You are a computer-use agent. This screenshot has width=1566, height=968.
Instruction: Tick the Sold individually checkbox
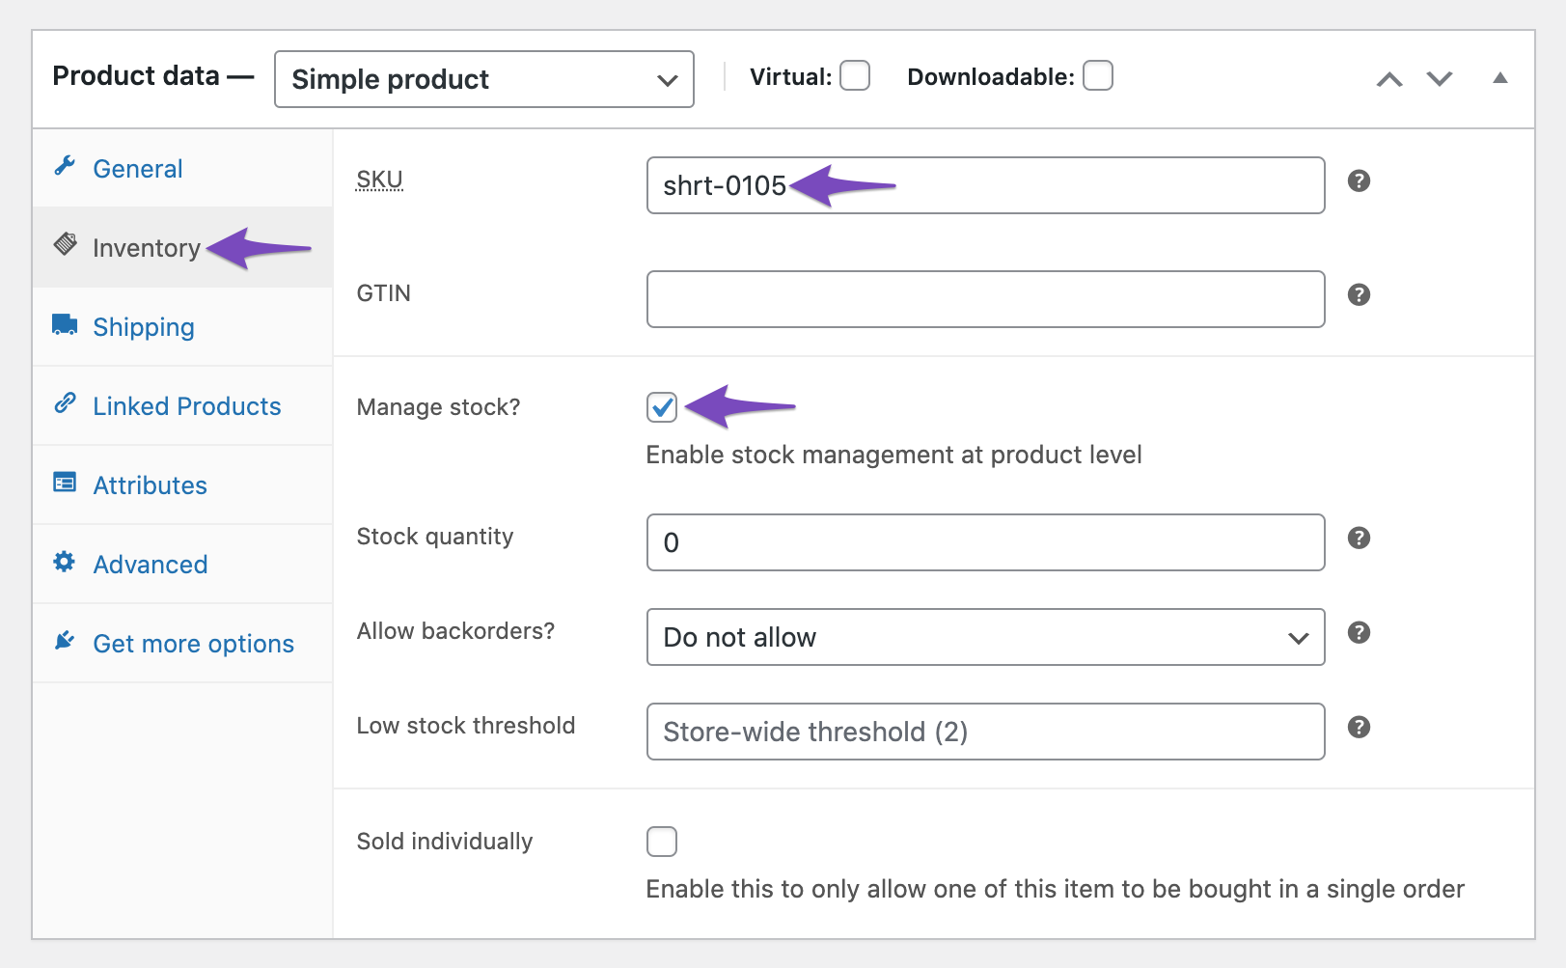[662, 842]
